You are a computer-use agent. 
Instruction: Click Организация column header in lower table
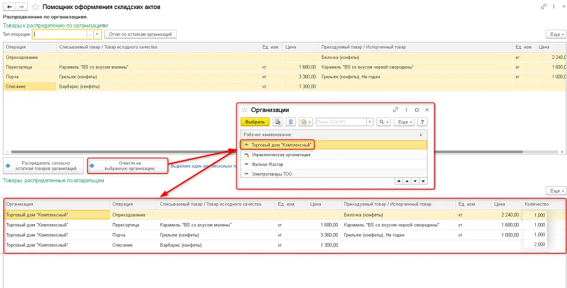pos(56,204)
